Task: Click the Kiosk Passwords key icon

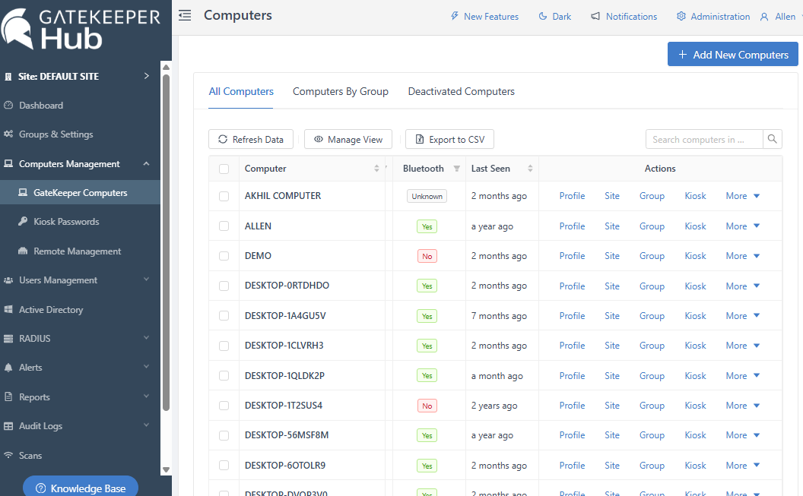Action: pyautogui.click(x=23, y=221)
